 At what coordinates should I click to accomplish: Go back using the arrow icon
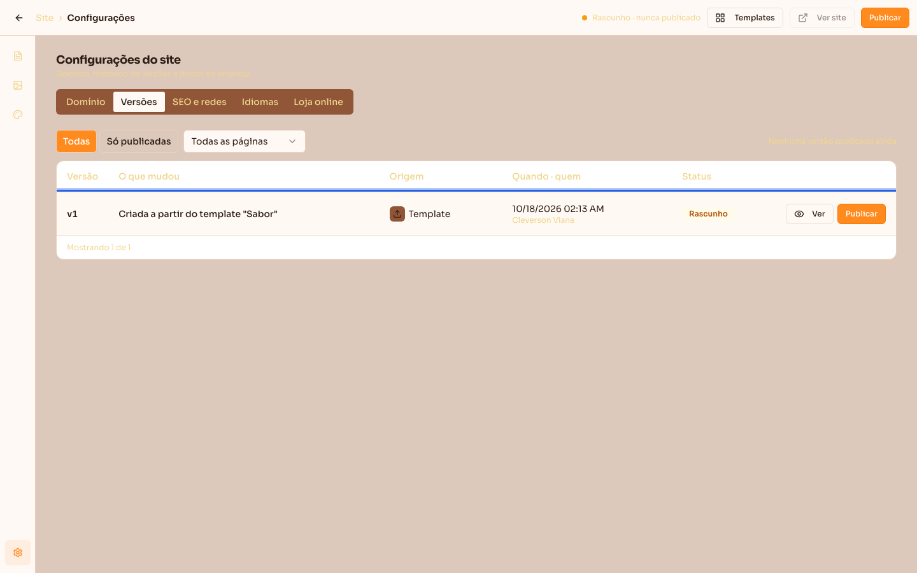[x=19, y=18]
